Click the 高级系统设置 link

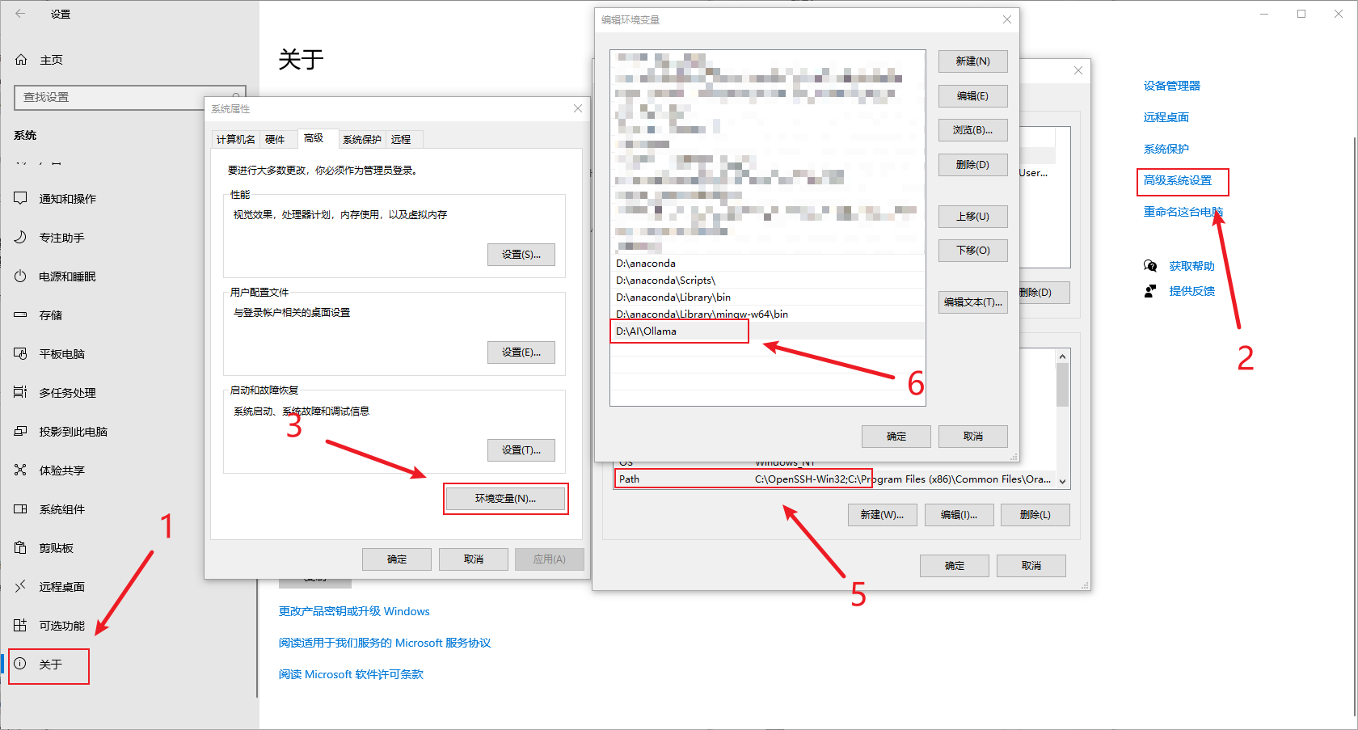(x=1178, y=181)
